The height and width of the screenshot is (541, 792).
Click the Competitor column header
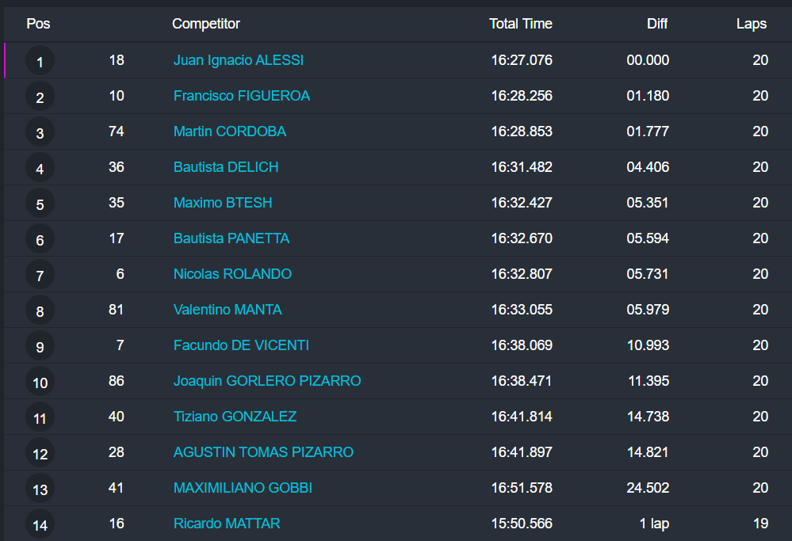[x=205, y=24]
